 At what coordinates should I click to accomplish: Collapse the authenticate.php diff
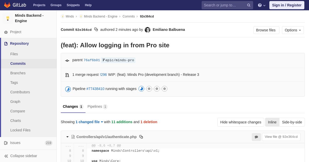[67, 137]
